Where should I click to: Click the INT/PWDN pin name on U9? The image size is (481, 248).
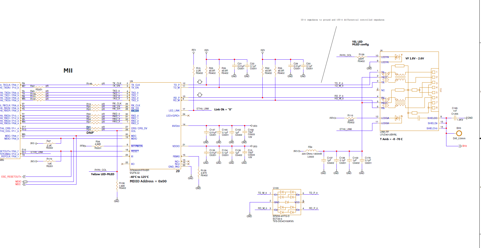tap(137, 146)
